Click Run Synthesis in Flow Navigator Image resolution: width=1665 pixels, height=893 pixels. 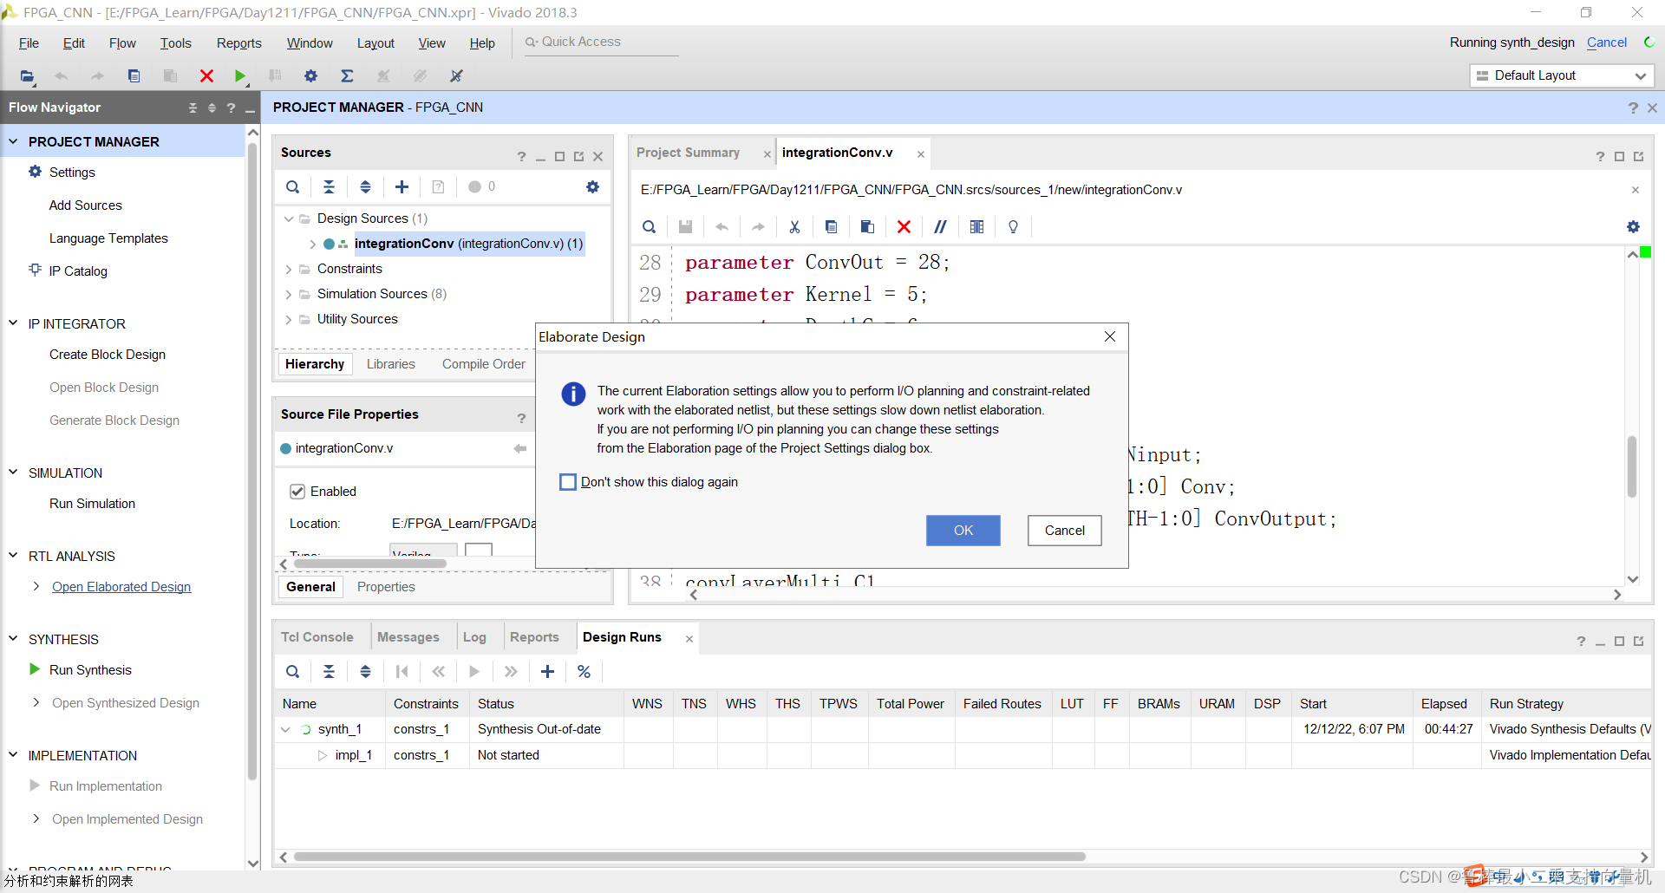tap(90, 670)
